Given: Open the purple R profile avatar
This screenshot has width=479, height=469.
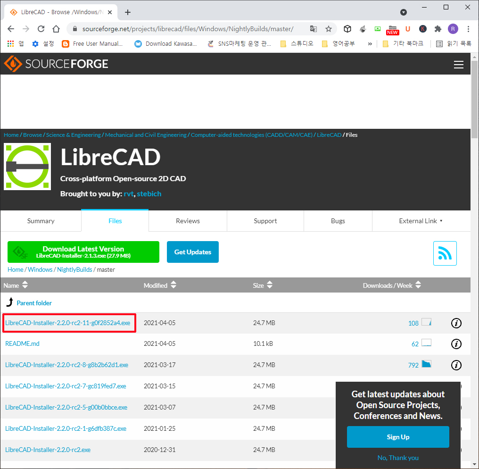Looking at the screenshot, I should point(453,29).
